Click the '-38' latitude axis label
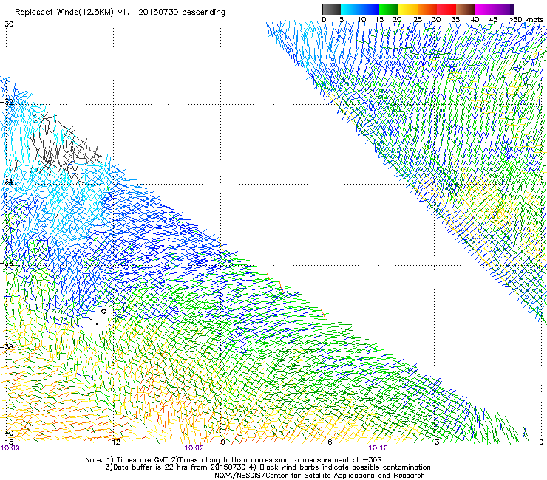 [7, 347]
